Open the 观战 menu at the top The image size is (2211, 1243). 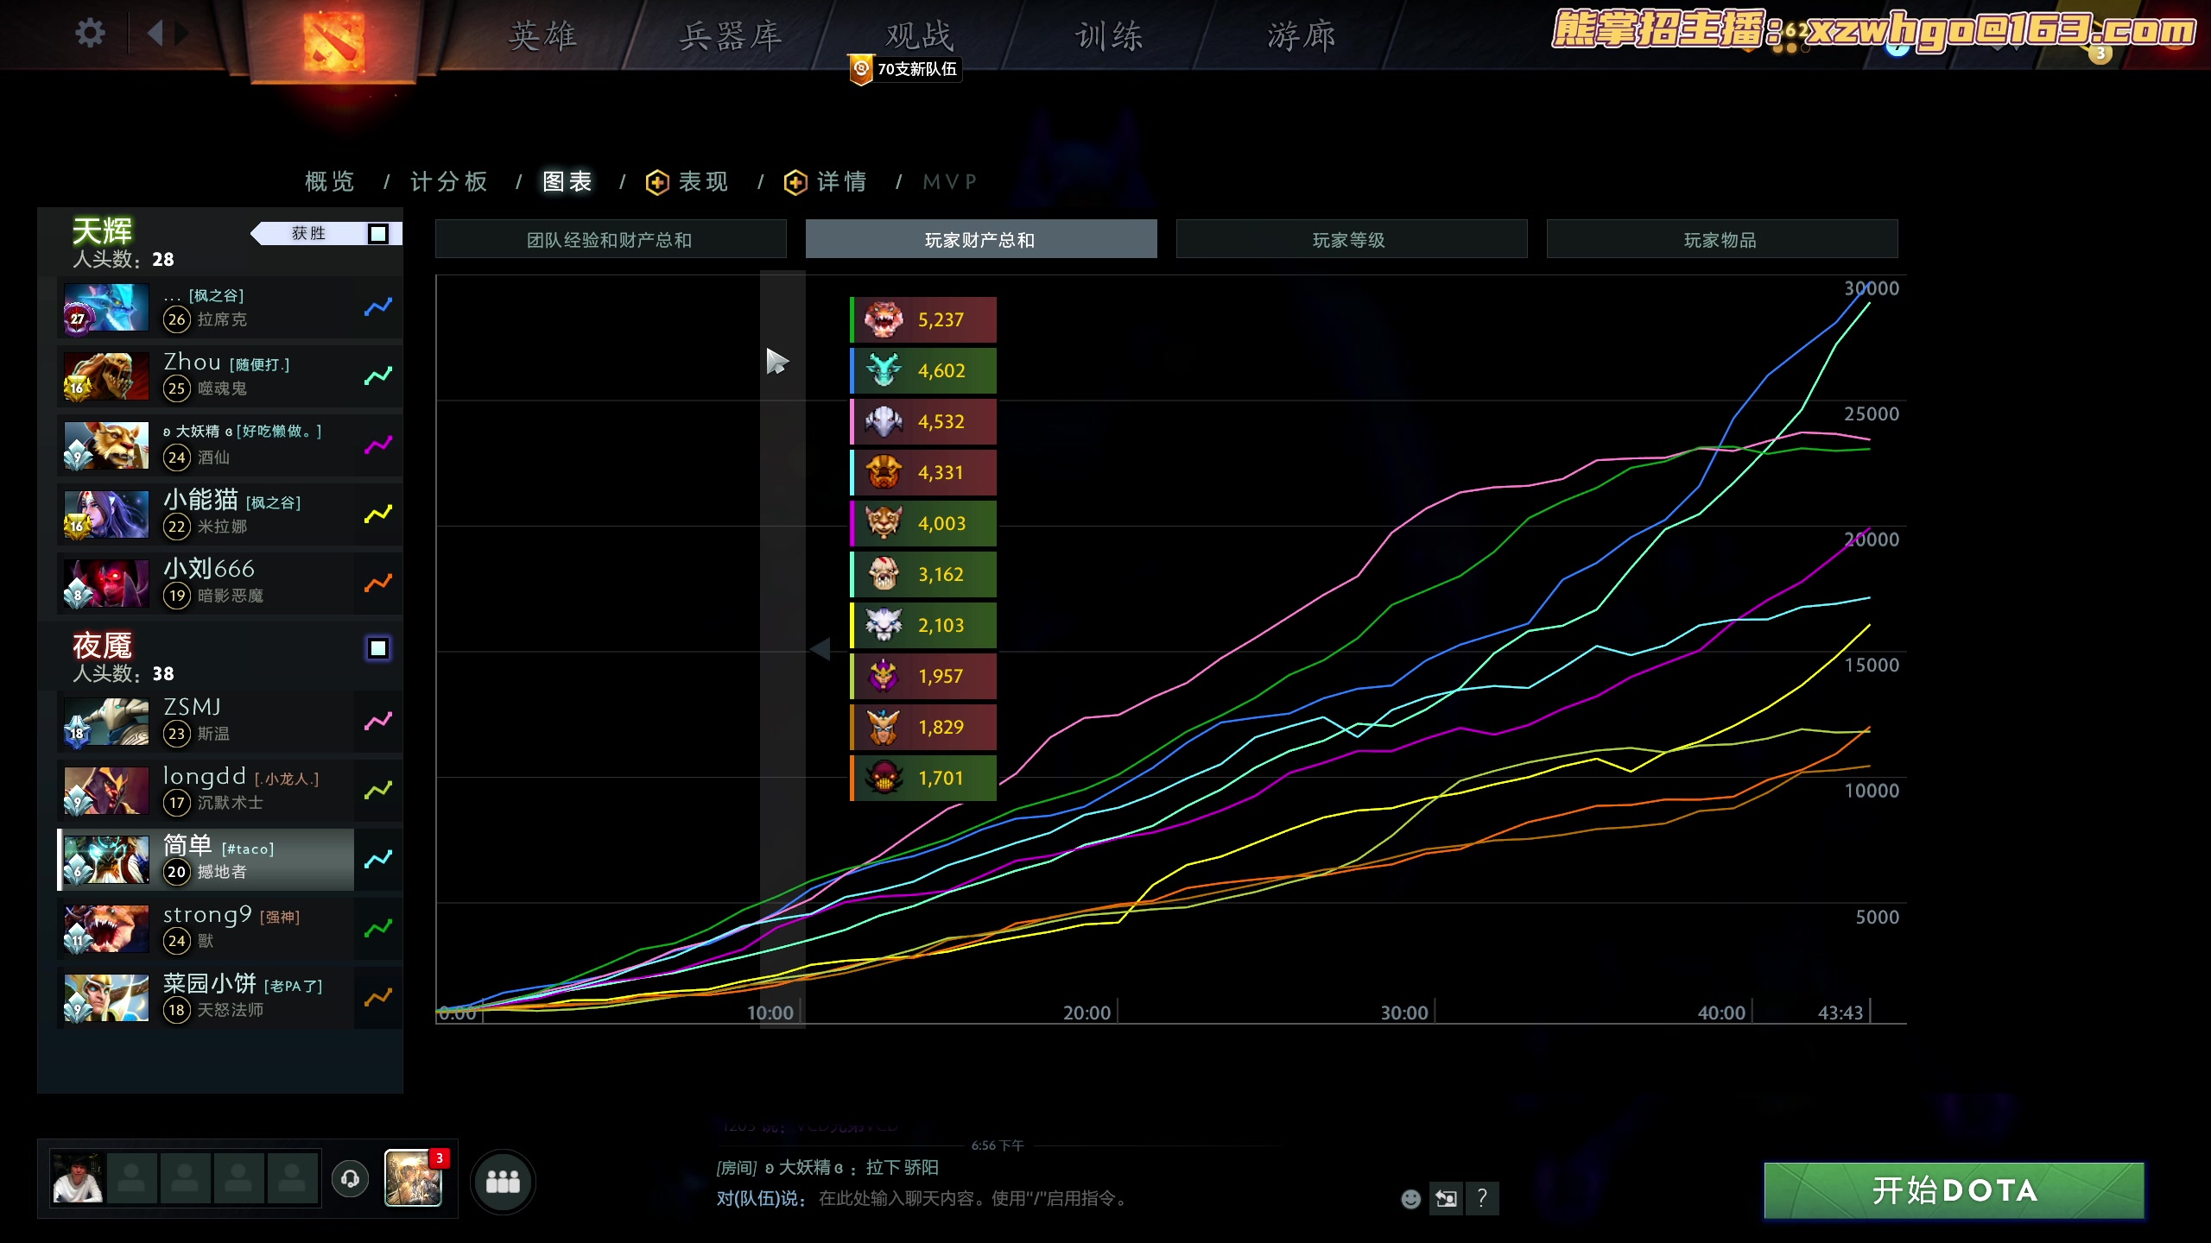916,36
